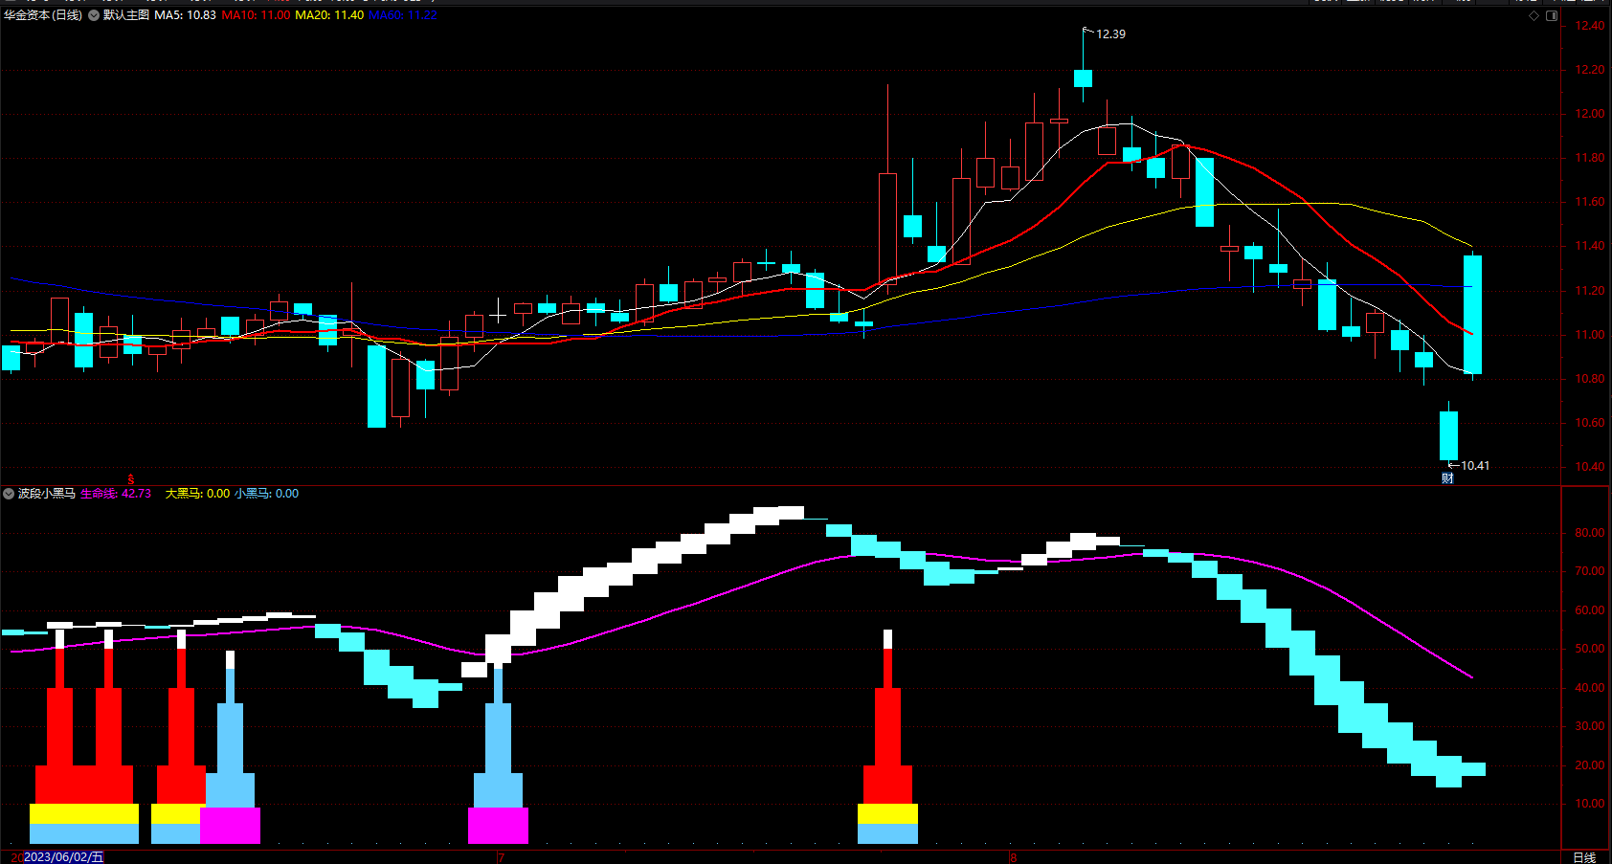The height and width of the screenshot is (864, 1612).
Task: Click the 11.00 price axis label
Action: point(1589,335)
